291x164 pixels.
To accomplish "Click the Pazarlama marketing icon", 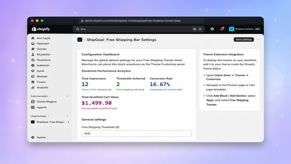I will click(x=33, y=60).
